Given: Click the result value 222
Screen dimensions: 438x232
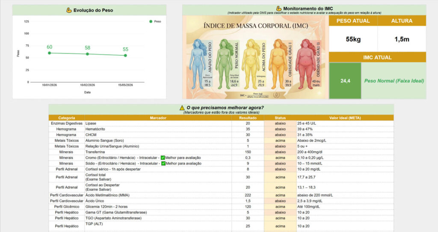Looking at the screenshot, I should (248, 195).
